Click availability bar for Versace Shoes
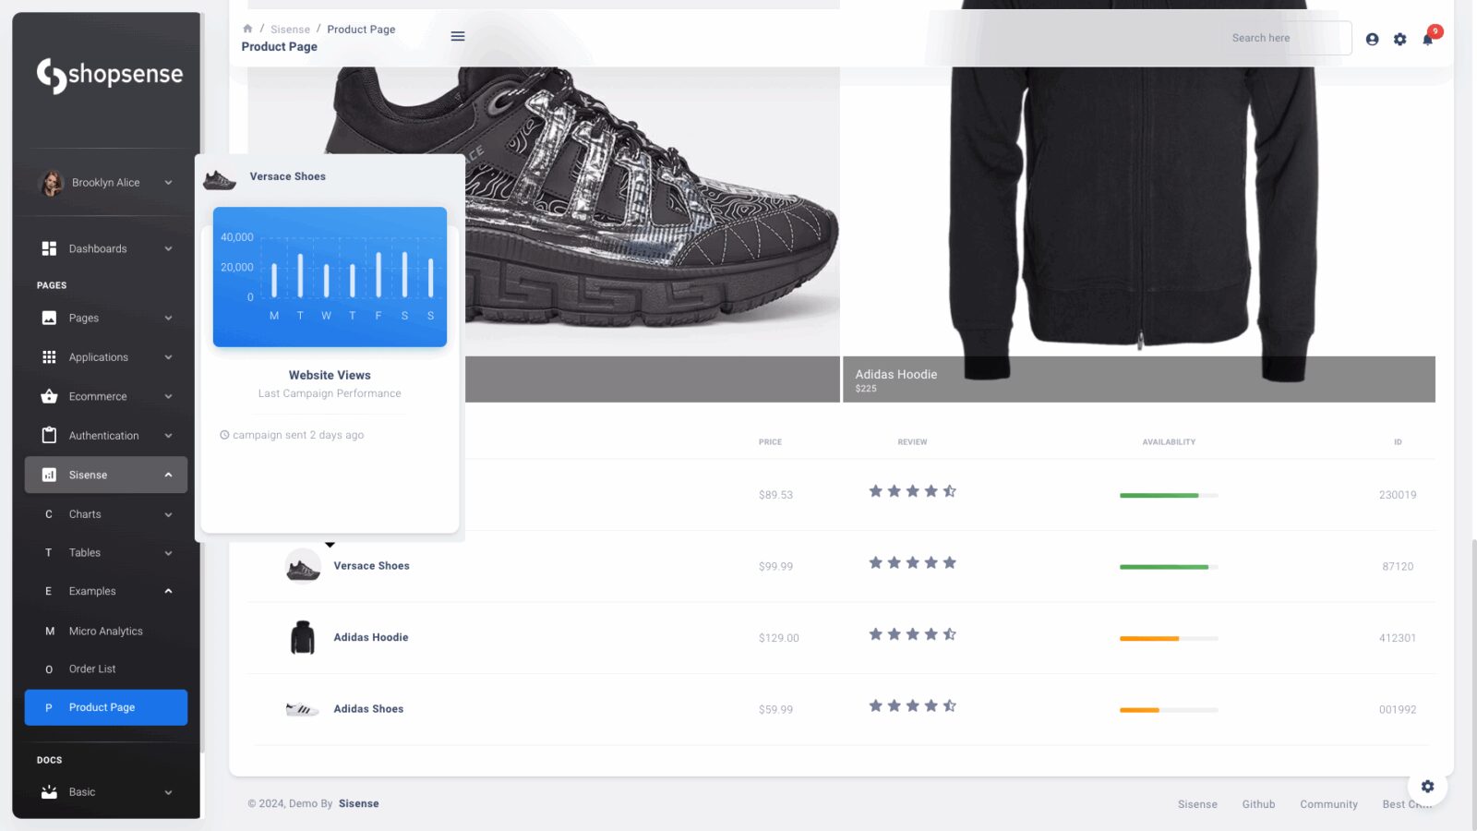Image resolution: width=1477 pixels, height=831 pixels. pos(1169,567)
